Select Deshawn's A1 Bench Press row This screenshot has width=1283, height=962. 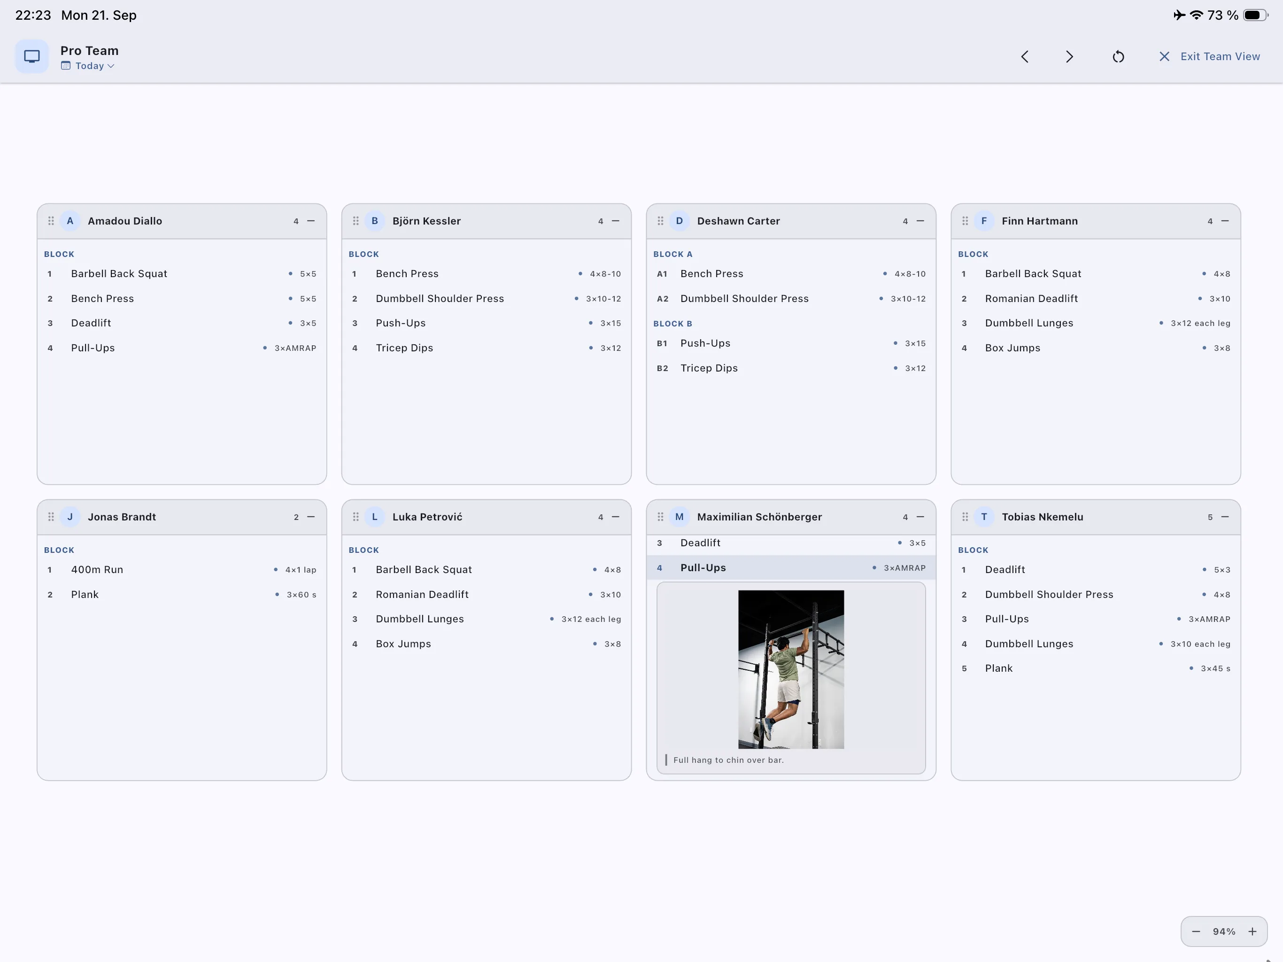(x=790, y=274)
